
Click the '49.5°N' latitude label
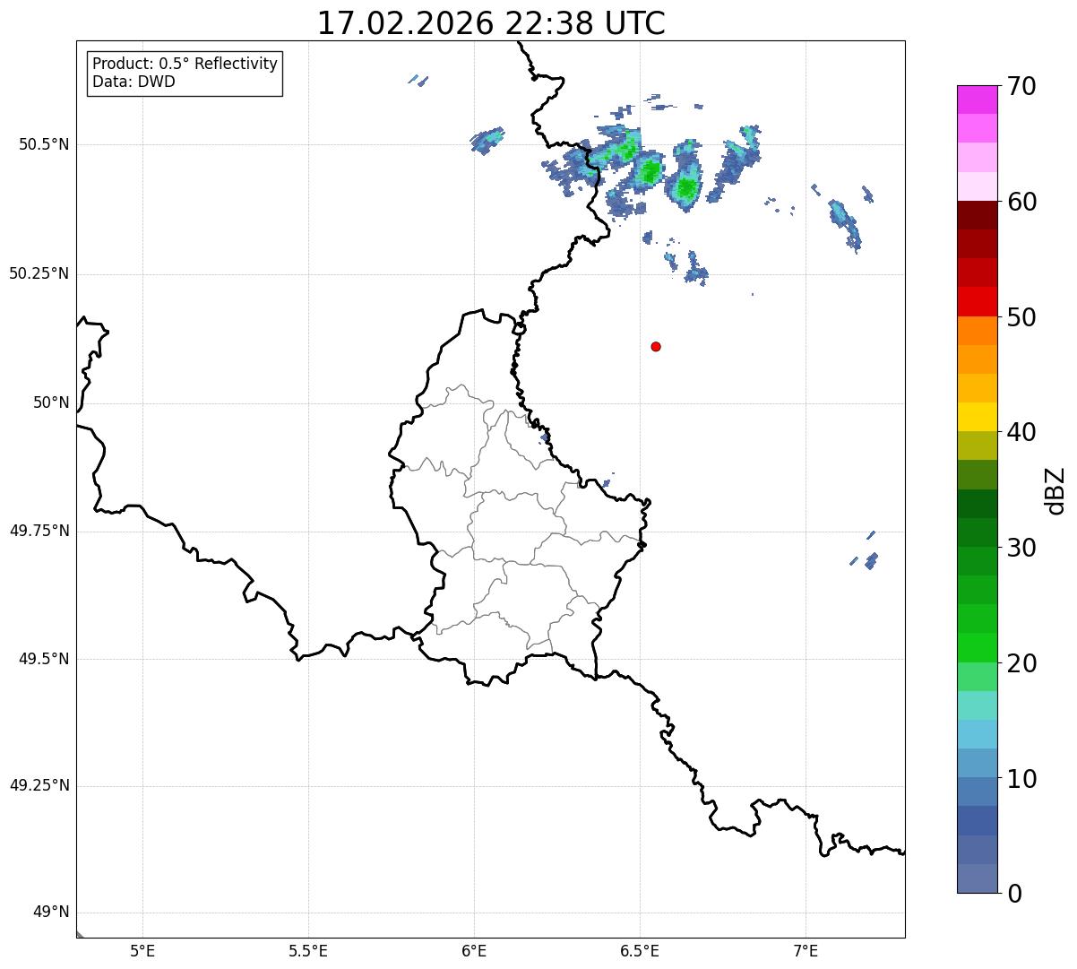point(43,659)
